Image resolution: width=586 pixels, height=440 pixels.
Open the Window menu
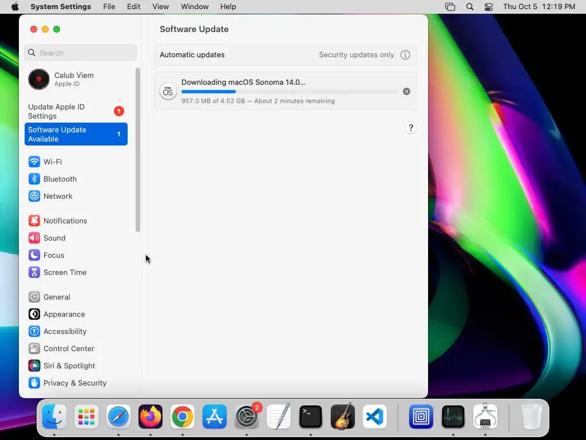point(195,7)
